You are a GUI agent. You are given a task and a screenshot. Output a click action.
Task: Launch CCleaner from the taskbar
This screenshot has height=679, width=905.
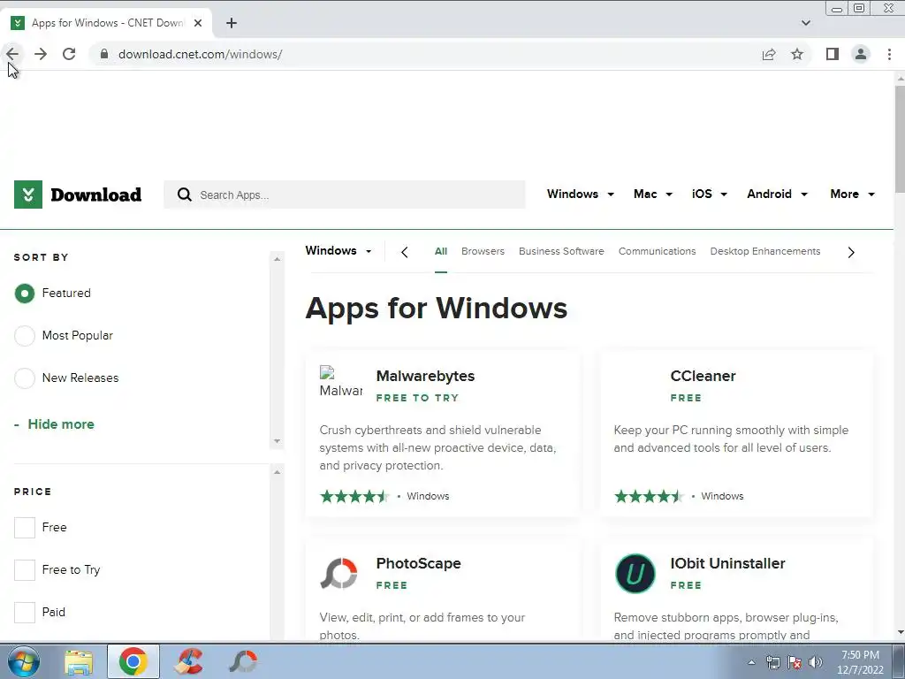point(188,661)
